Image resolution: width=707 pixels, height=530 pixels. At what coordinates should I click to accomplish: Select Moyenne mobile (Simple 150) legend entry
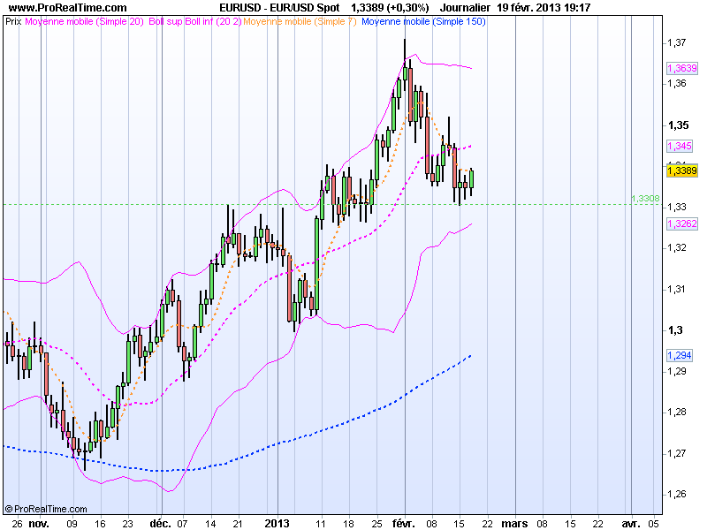(x=423, y=21)
